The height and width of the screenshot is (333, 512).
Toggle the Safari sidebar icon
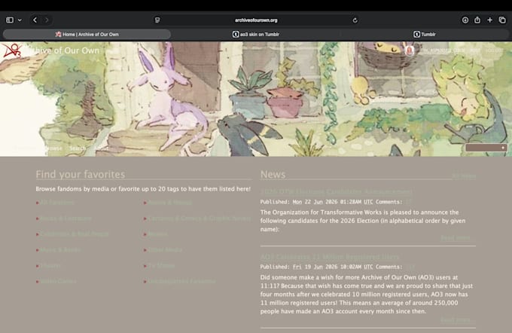(10, 20)
